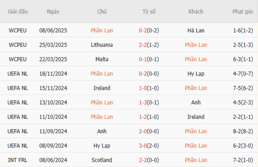Click the 'Chủ' column header
258x167 pixels.
102,12
